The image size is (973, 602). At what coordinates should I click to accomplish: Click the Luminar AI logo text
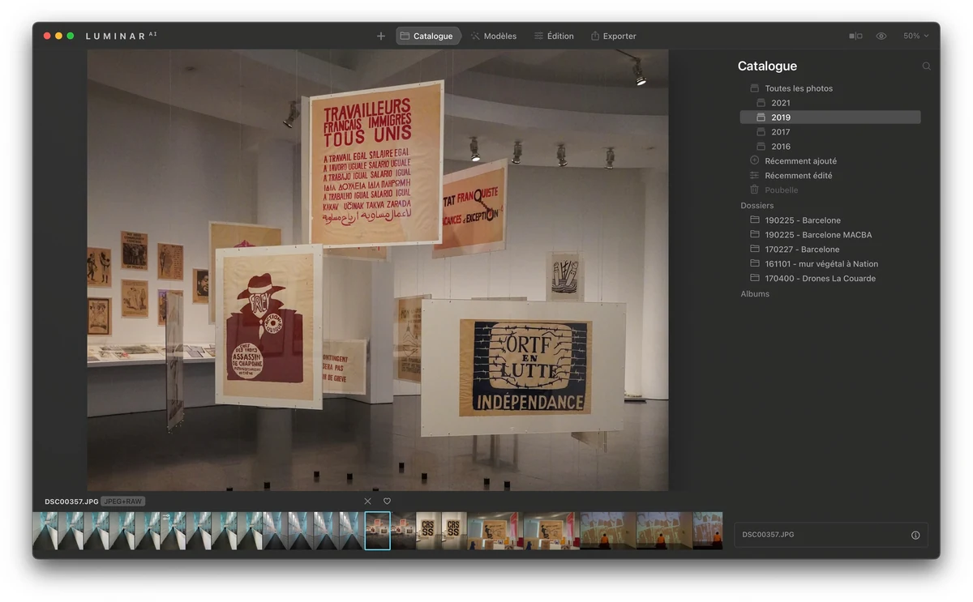[121, 36]
